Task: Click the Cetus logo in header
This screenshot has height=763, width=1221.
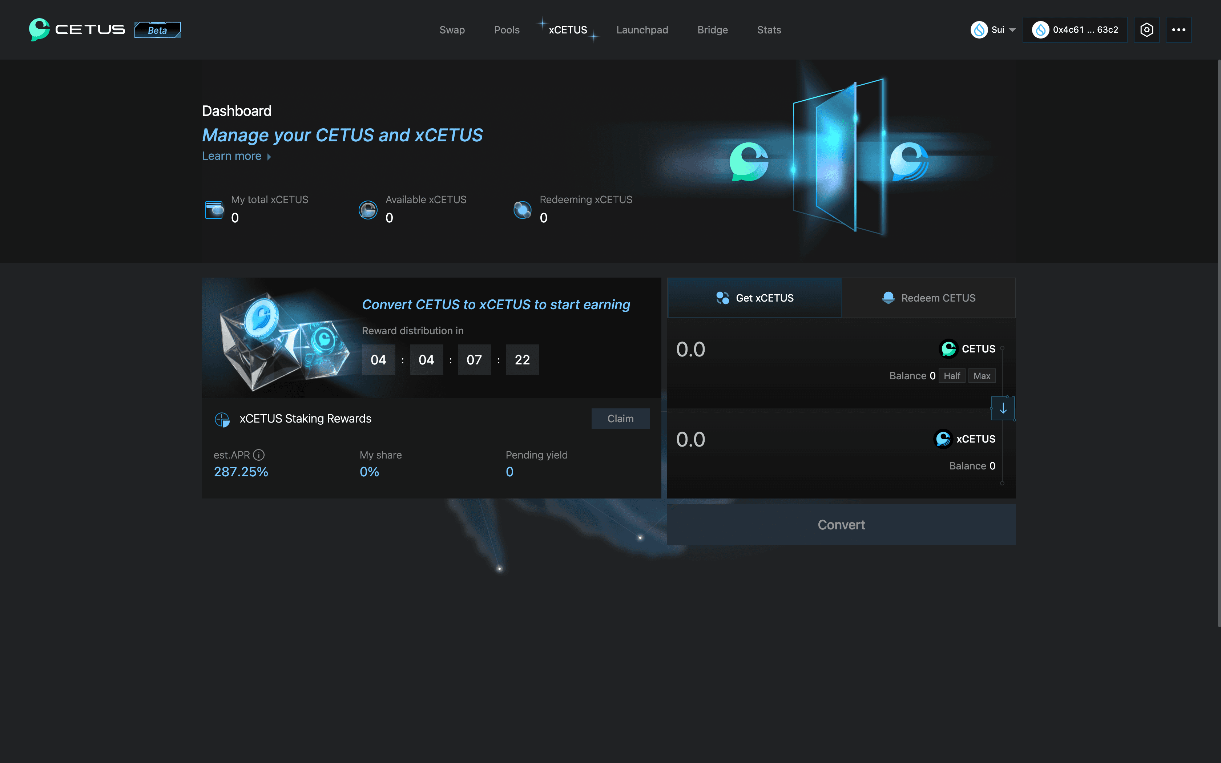Action: point(77,30)
